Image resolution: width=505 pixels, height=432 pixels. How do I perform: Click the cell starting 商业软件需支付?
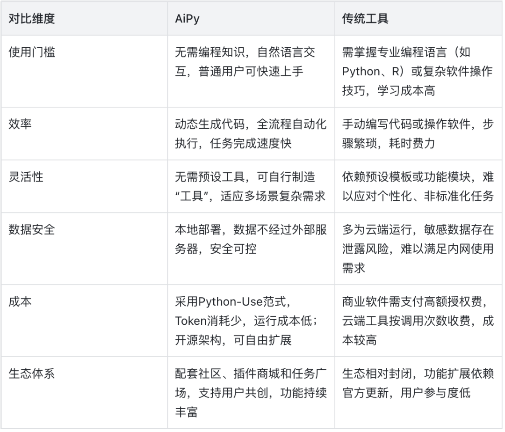point(418,321)
